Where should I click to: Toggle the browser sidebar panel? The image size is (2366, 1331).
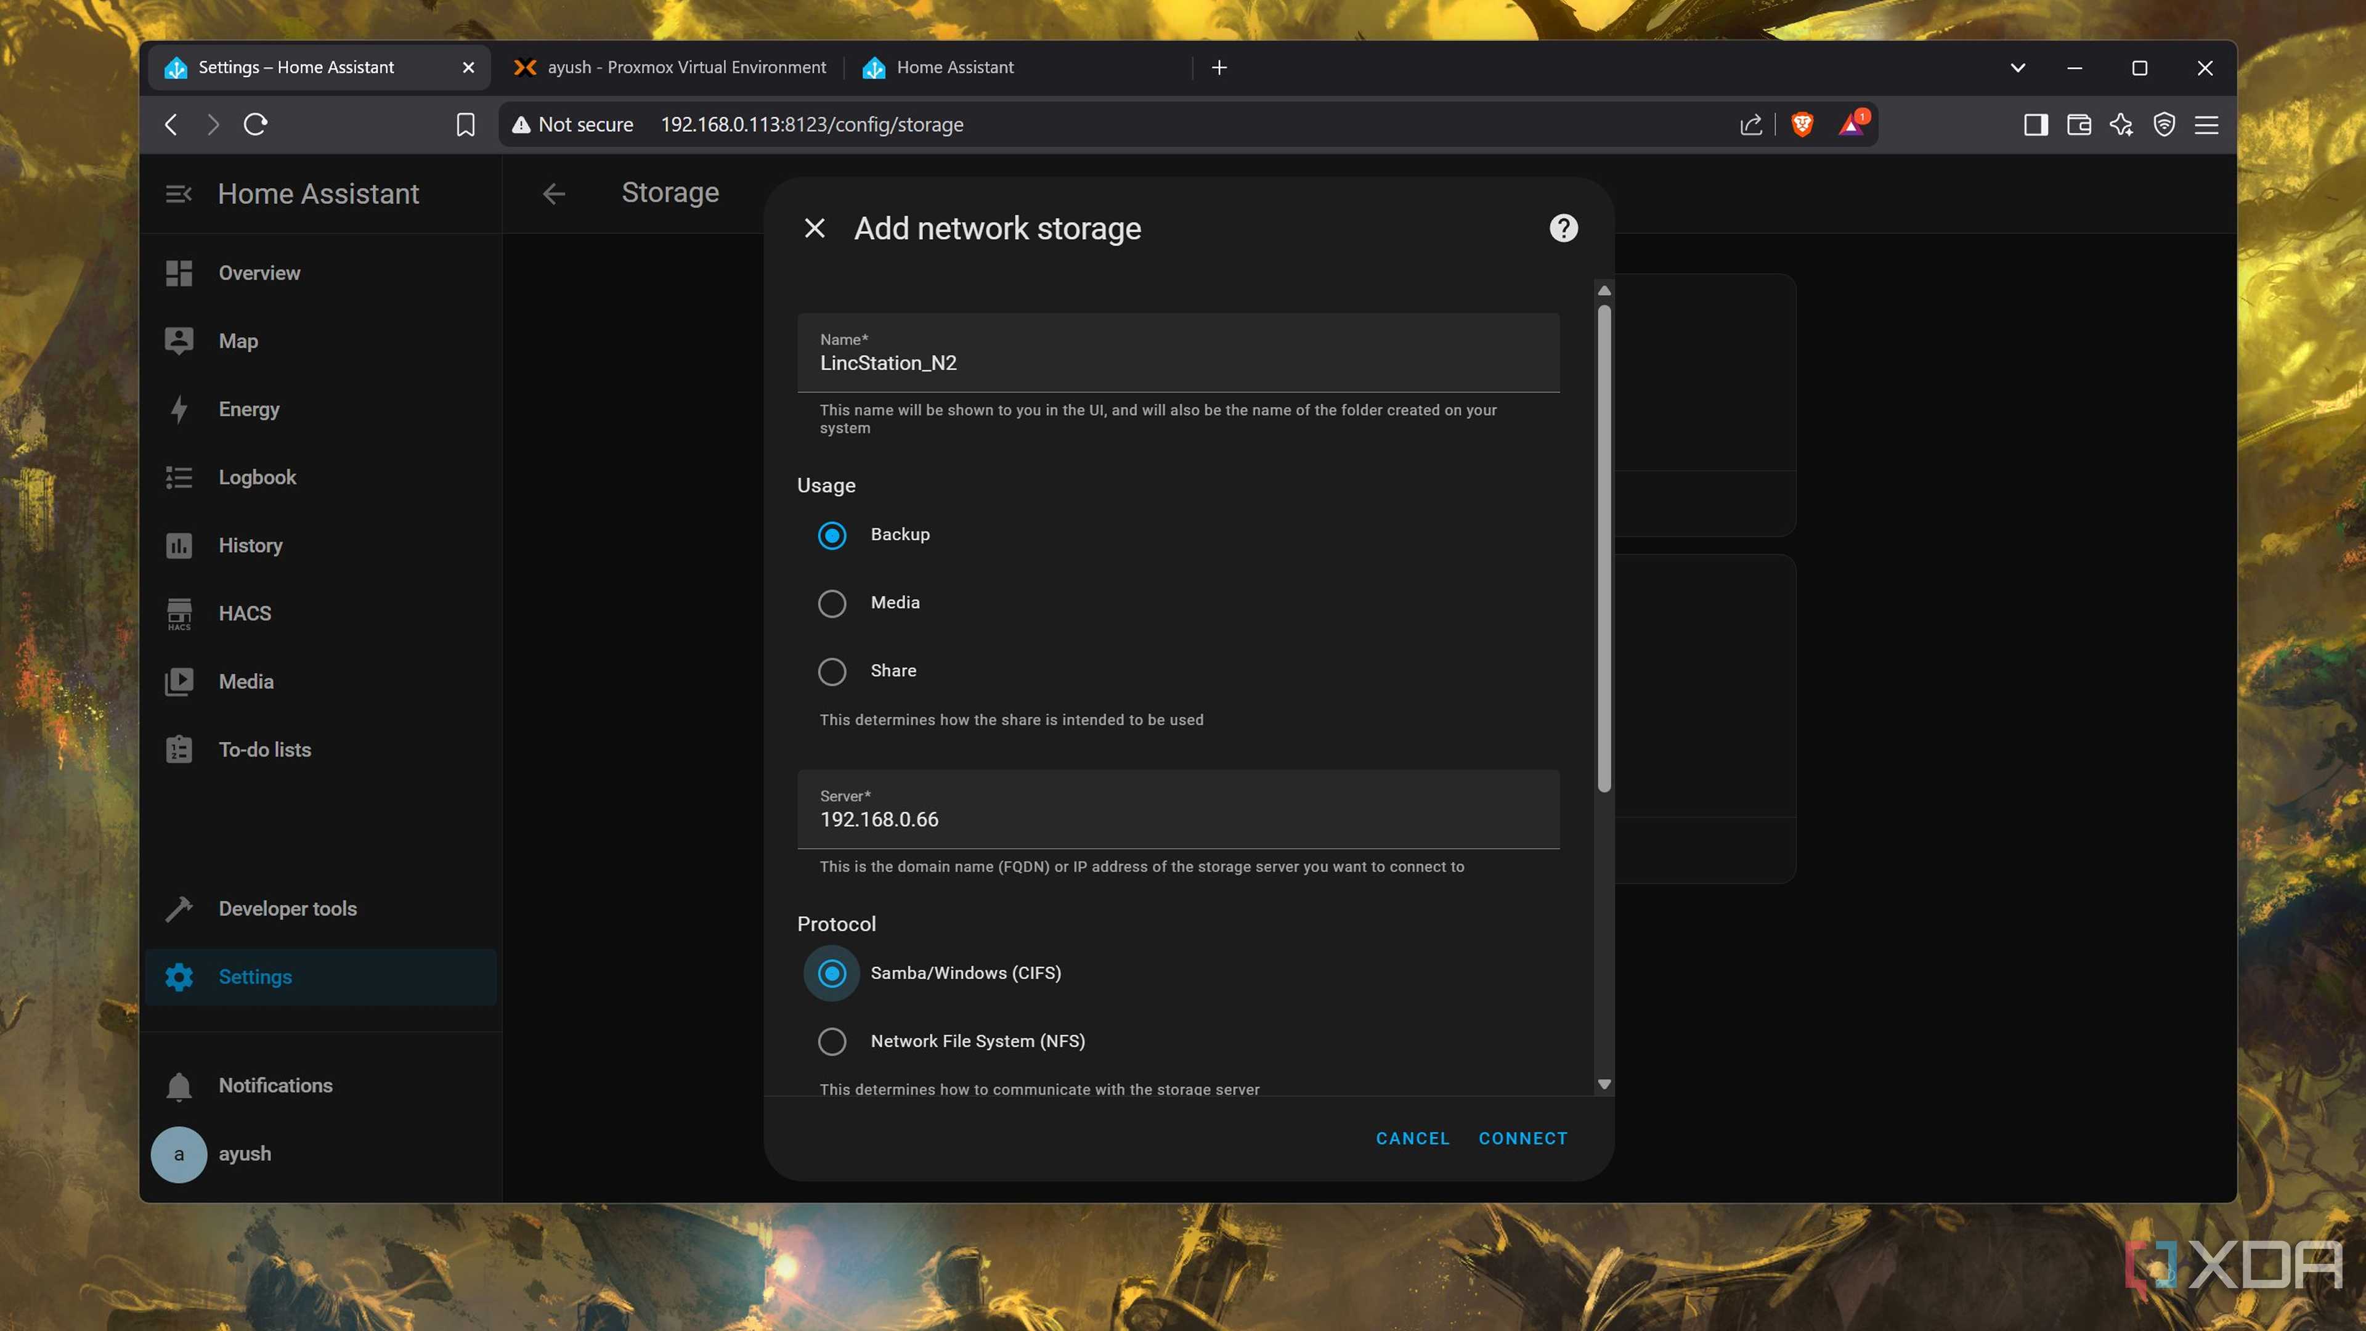point(2035,124)
